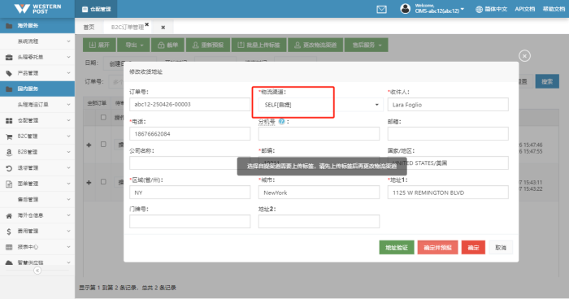The width and height of the screenshot is (569, 299).
Task: Open the 导出 dropdown button
Action: 134,45
